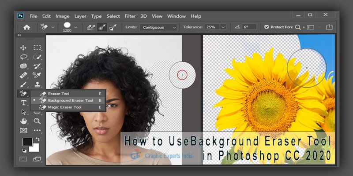Select Sampling Background Swatch option
Screen dimensions: 353x176
(113, 27)
